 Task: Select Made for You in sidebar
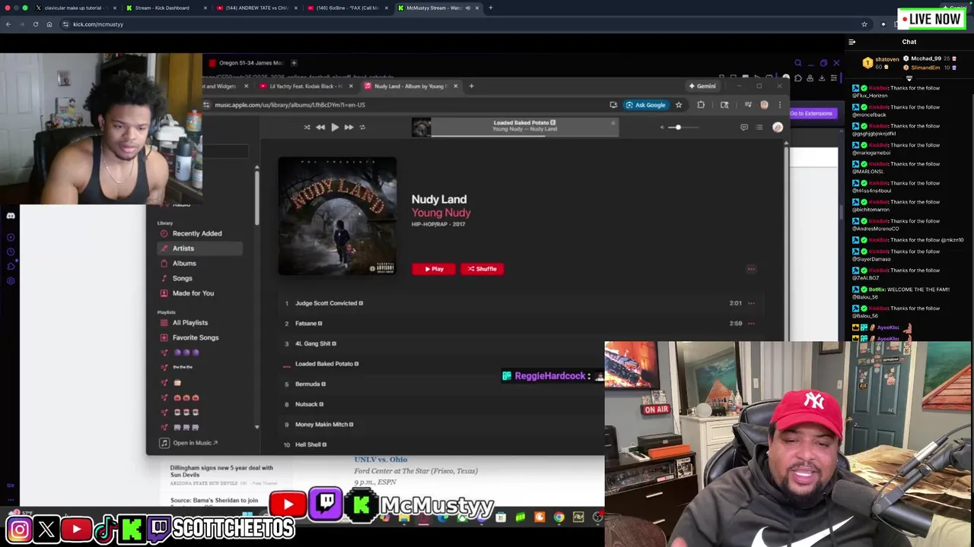click(193, 293)
